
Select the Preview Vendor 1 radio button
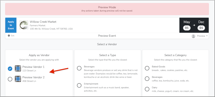point(10,69)
